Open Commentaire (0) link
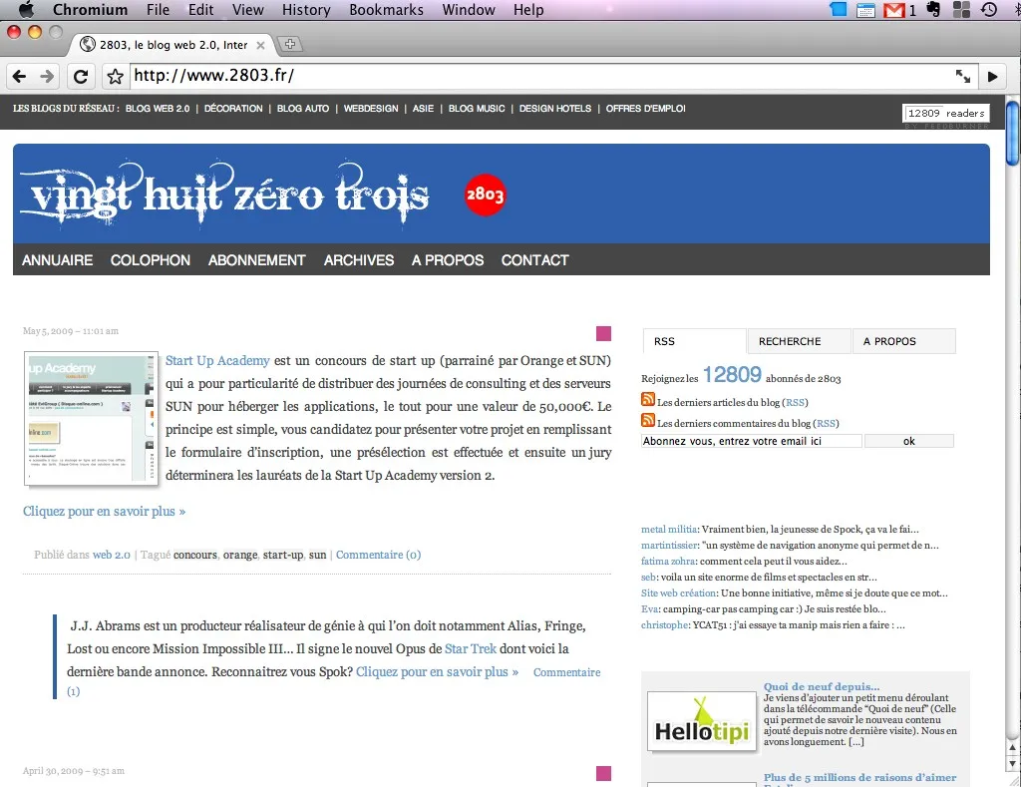The image size is (1021, 787). point(378,555)
